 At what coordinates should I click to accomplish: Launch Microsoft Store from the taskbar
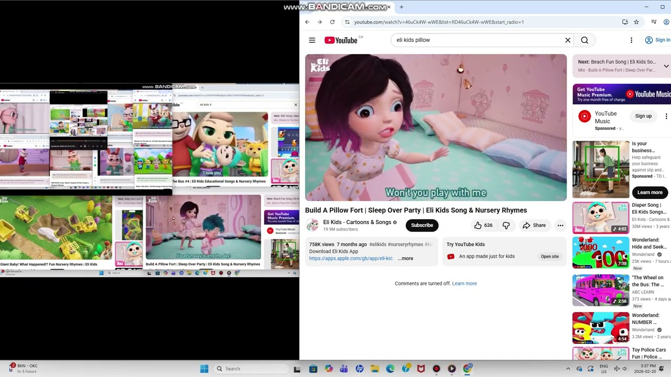313,369
